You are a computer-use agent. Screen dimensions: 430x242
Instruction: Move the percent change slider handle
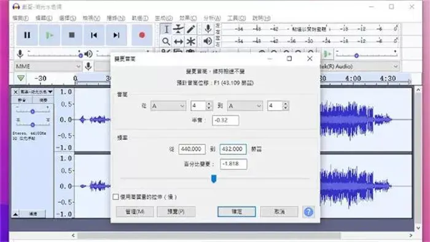tap(214, 179)
